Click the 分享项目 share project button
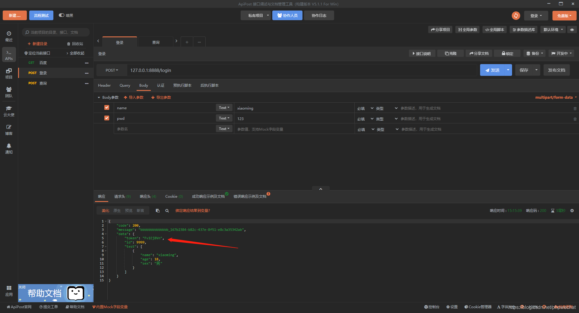This screenshot has width=579, height=313. 440,29
